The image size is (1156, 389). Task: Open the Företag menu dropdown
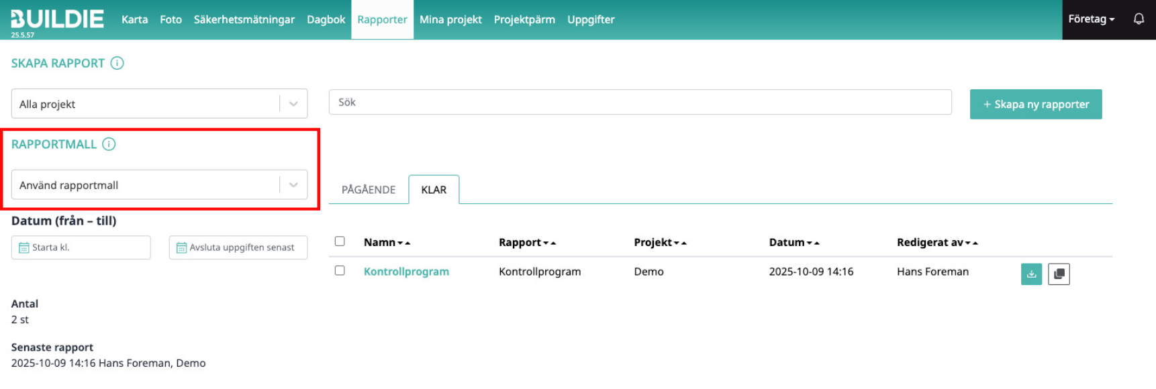click(1091, 19)
